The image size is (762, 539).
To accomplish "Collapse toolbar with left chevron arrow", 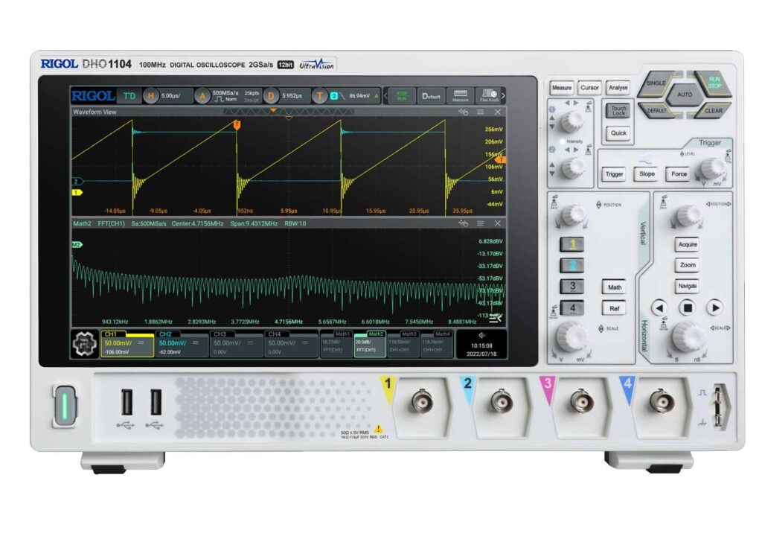I will pyautogui.click(x=386, y=96).
